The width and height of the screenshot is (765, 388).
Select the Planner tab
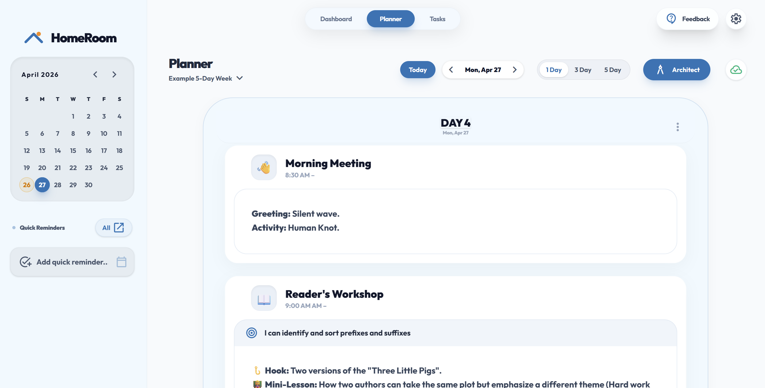[391, 19]
